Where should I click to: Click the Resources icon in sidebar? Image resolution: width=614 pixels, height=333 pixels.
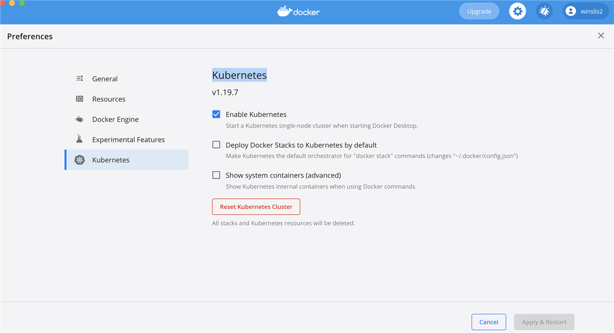[80, 99]
